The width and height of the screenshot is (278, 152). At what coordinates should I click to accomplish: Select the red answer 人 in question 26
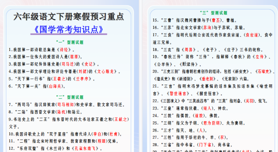pos(201,130)
